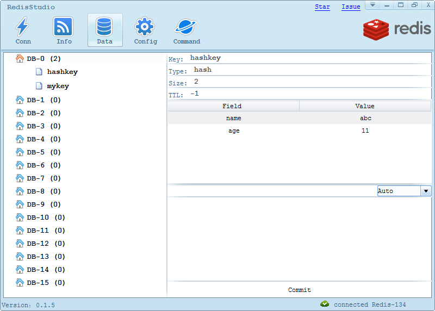Click the Value column header
Screen dimensions: 435x311
[365, 106]
